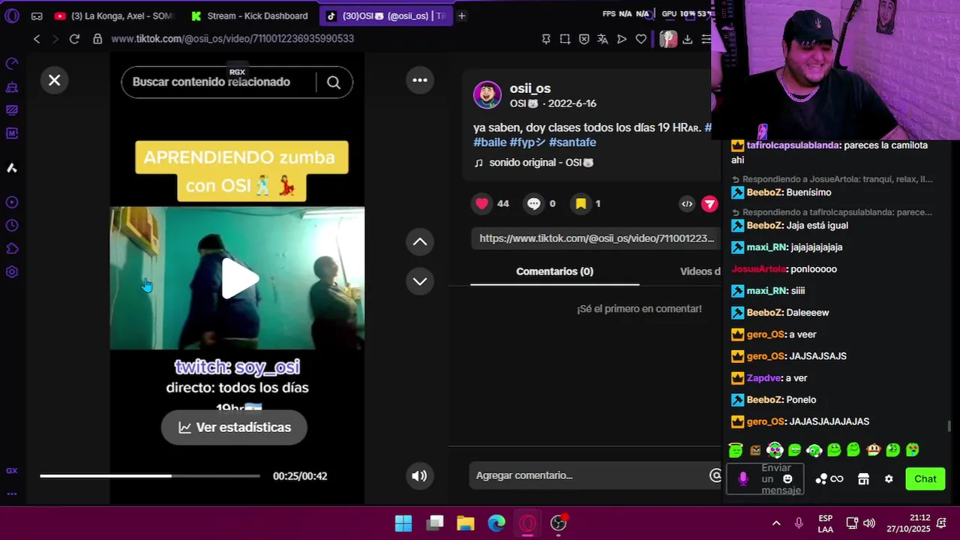Click the green Chat send button
This screenshot has height=540, width=960.
(x=925, y=479)
